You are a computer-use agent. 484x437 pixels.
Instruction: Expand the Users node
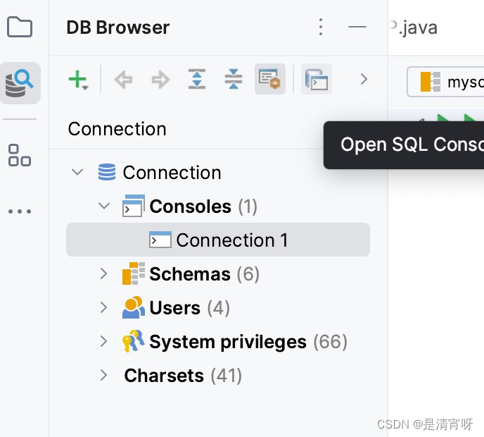point(103,307)
